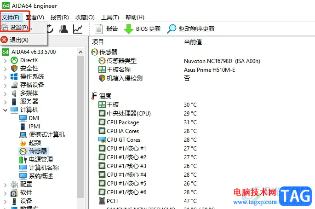Click the 超频 flame icon
Image resolution: width=315 pixels, height=209 pixels.
click(23, 143)
